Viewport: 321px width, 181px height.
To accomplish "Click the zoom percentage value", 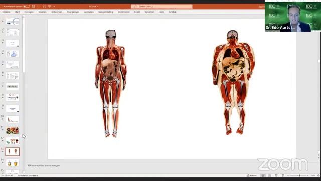I will coord(313,175).
